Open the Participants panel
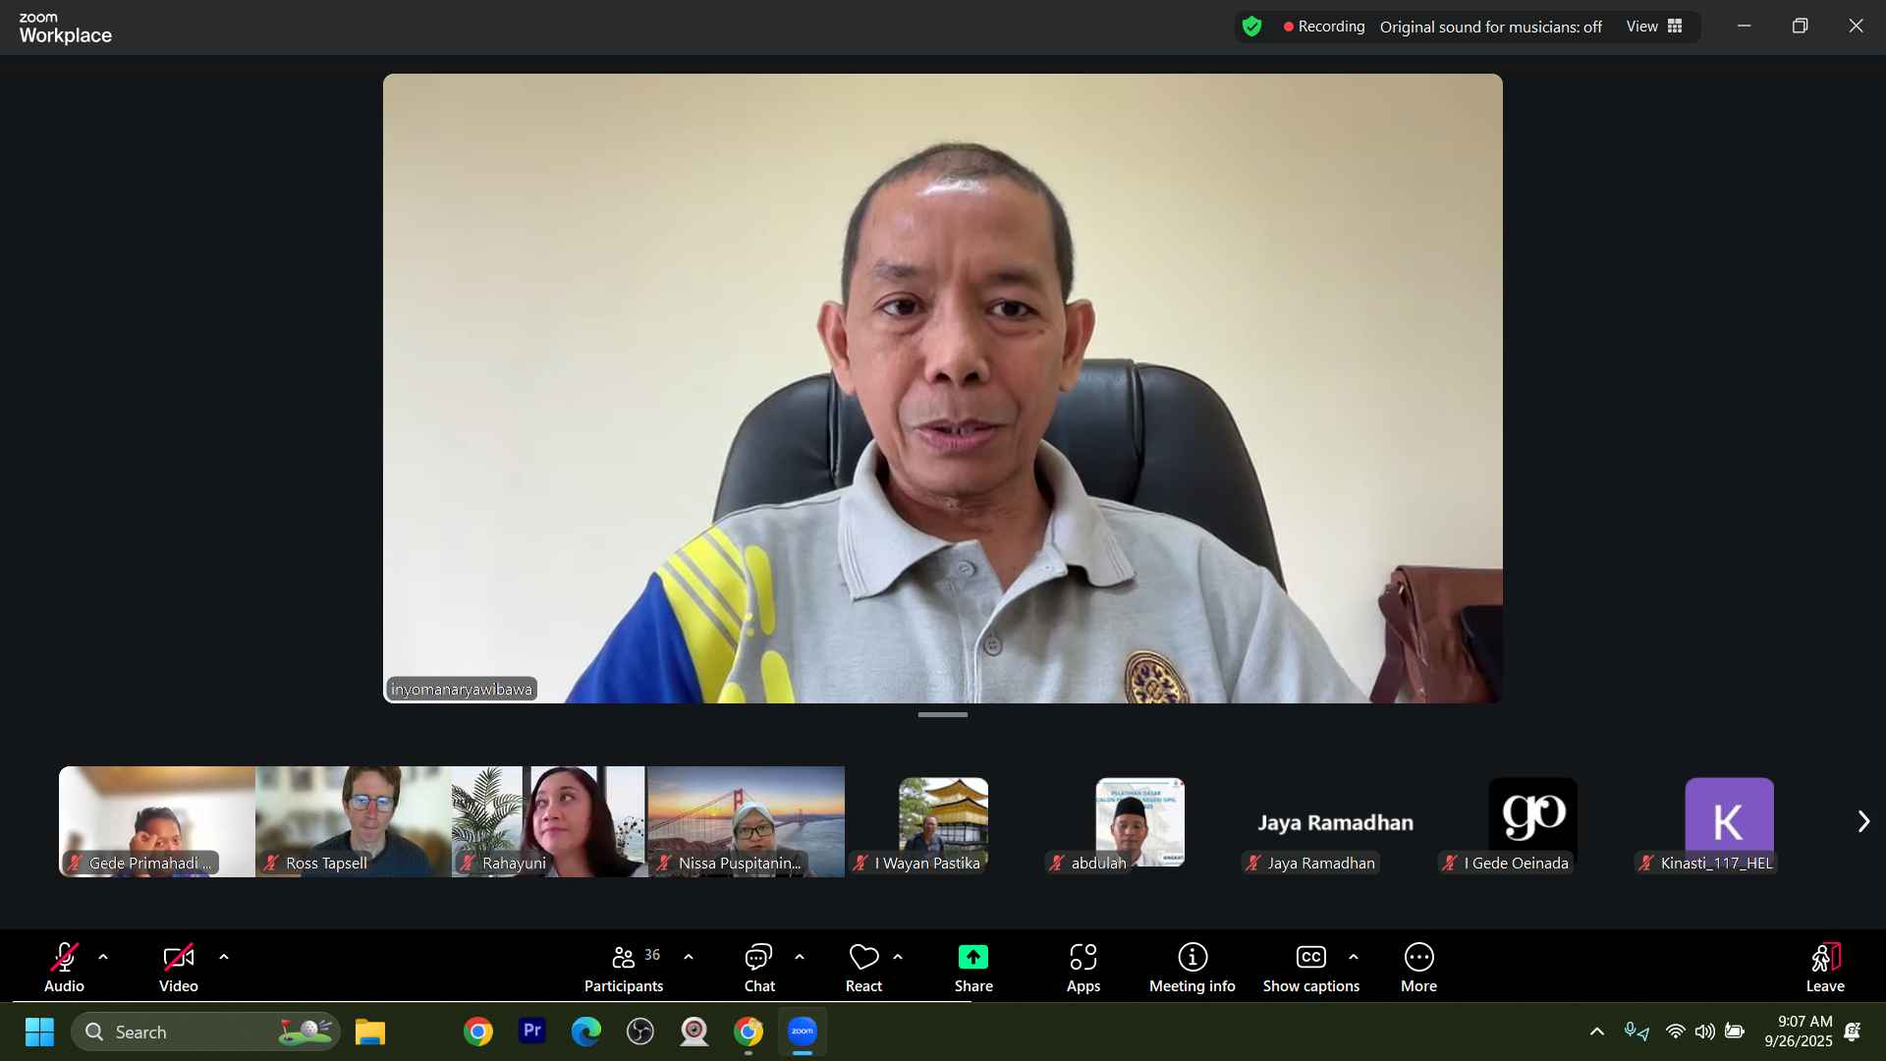Image resolution: width=1886 pixels, height=1061 pixels. 623,968
